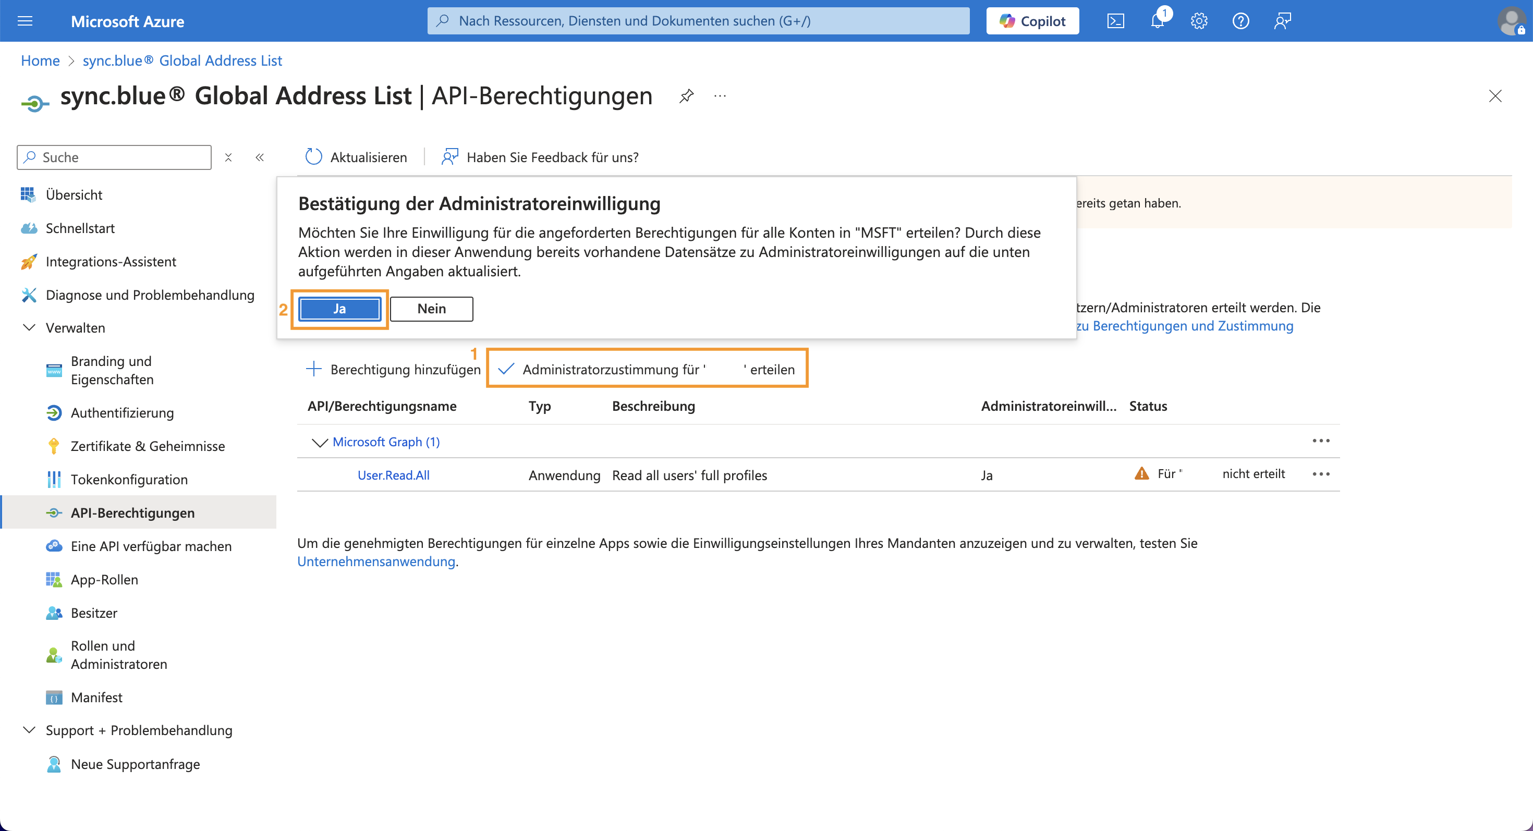Screen dimensions: 1533x831
Task: Open Integrations-Assistent
Action: 111,261
